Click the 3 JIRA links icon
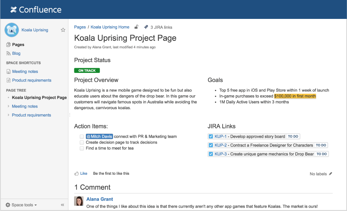Screen dimensions: 347x211 (146, 27)
